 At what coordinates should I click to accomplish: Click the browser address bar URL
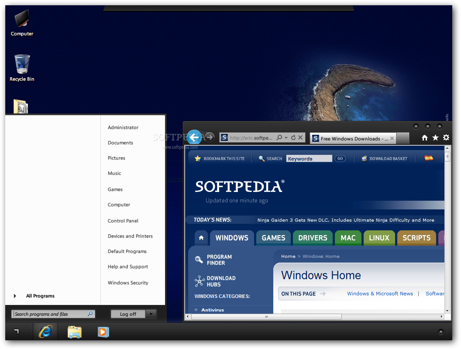251,137
